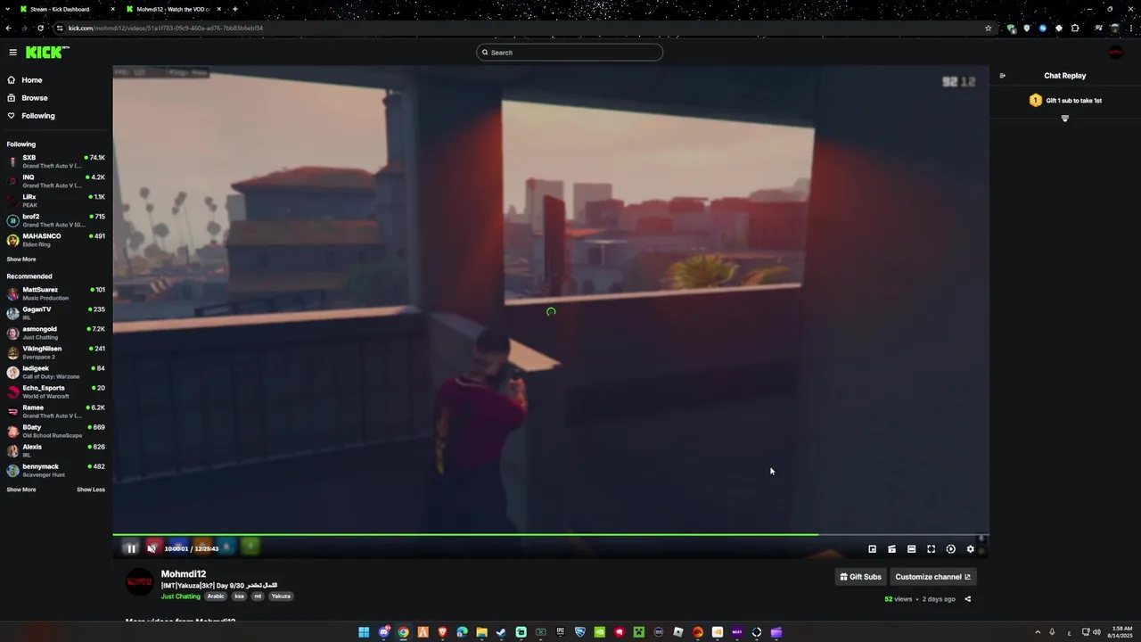Open Roblox from taskbar
The image size is (1141, 642).
[x=678, y=632]
